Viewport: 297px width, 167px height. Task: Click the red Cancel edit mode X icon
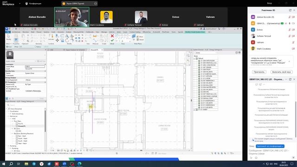point(112,36)
